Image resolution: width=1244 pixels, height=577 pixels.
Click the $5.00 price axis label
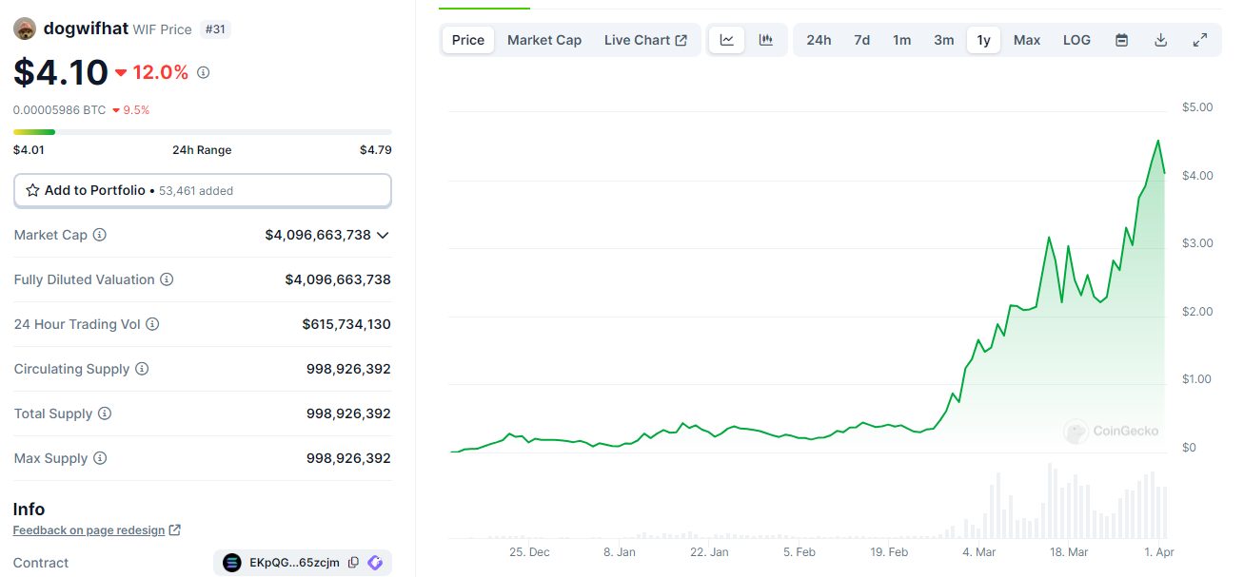1197,106
